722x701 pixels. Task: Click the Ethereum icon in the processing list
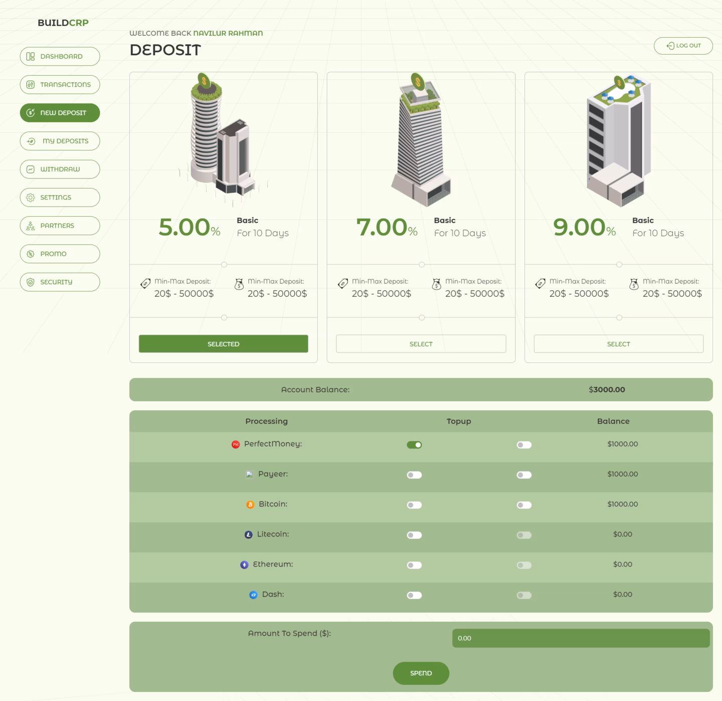click(244, 565)
